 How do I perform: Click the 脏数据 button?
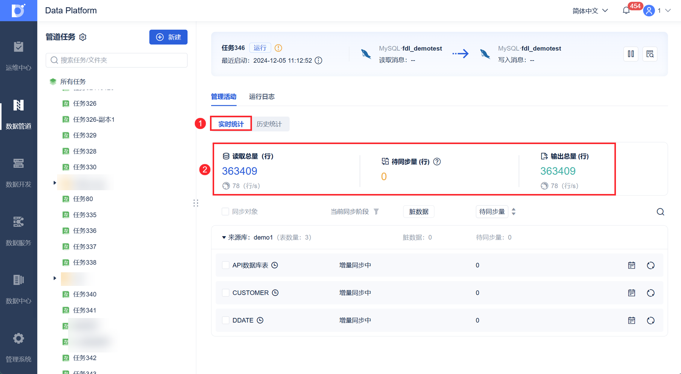click(x=419, y=212)
